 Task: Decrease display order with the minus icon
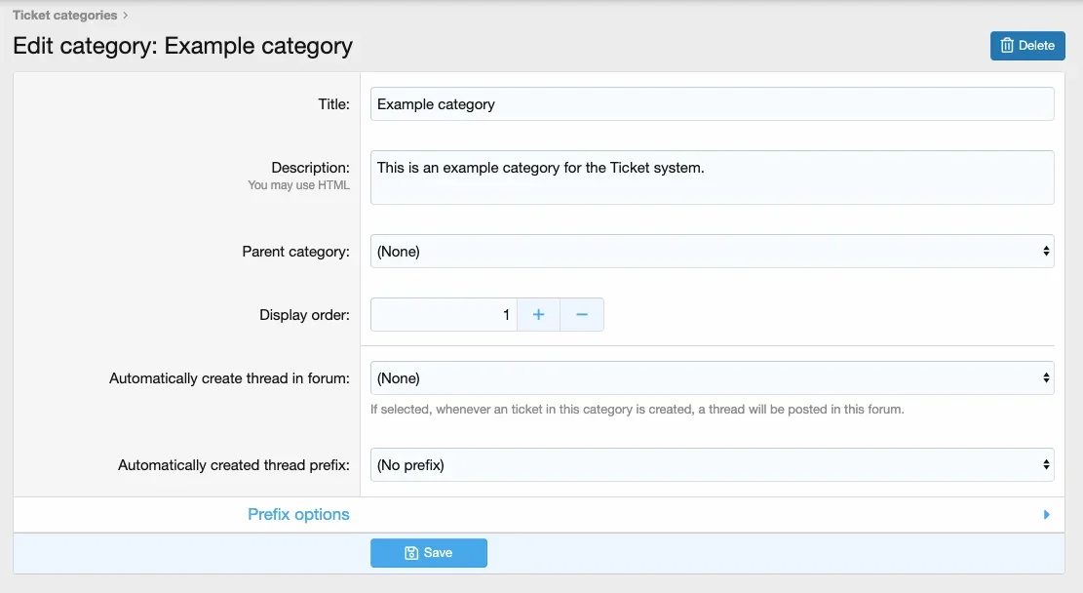pyautogui.click(x=582, y=315)
